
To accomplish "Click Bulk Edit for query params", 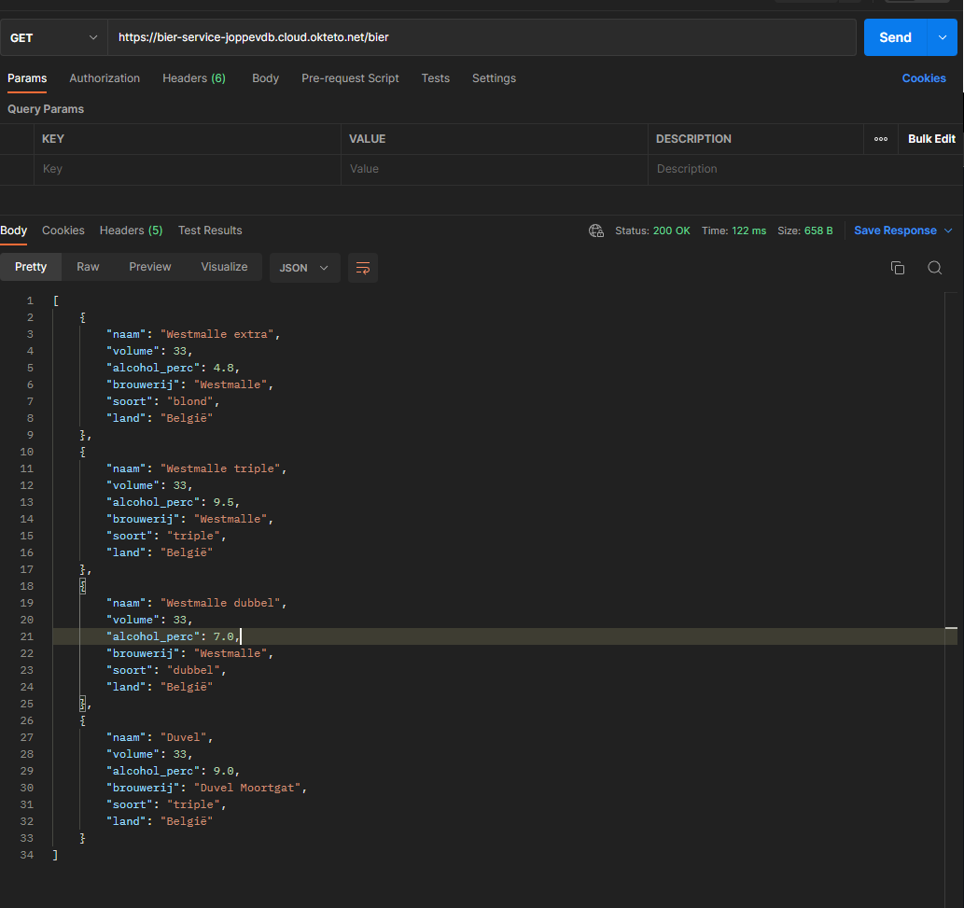I will coord(931,139).
